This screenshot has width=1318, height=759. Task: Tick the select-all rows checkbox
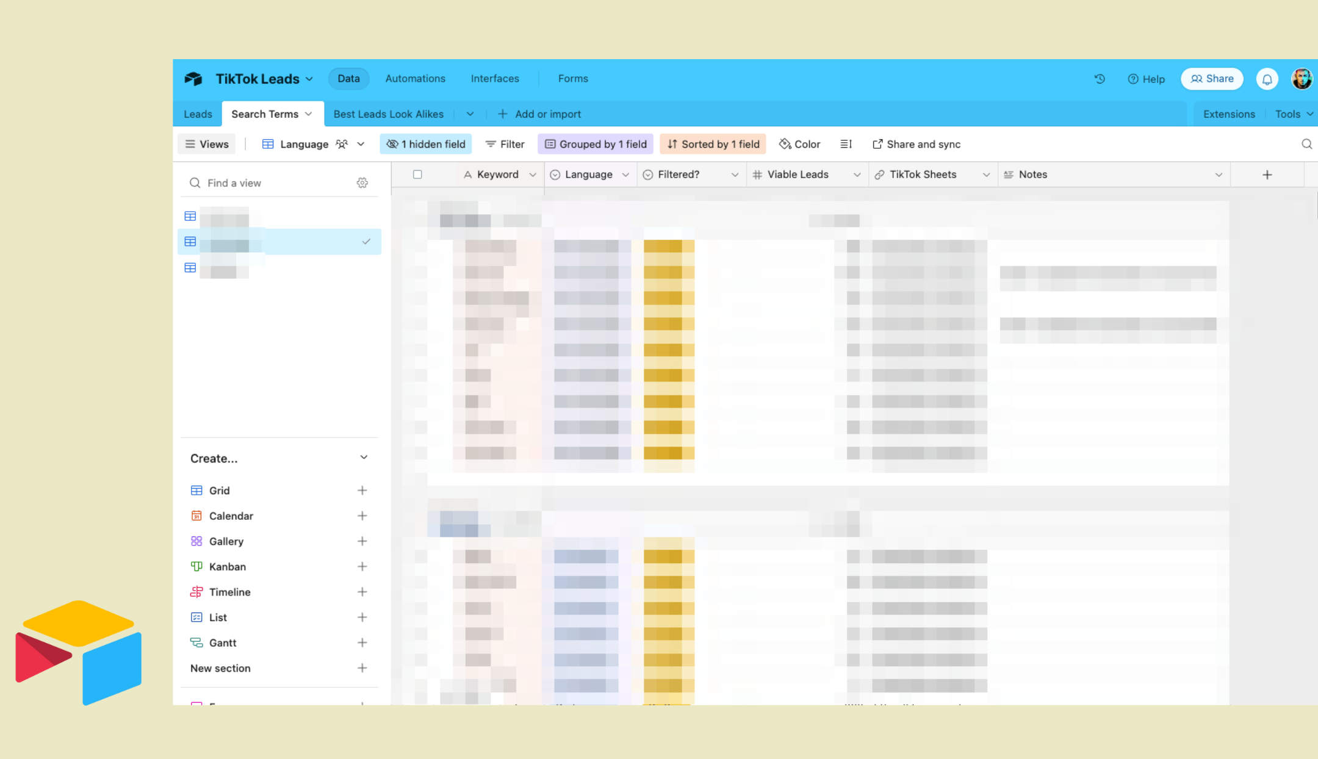417,174
